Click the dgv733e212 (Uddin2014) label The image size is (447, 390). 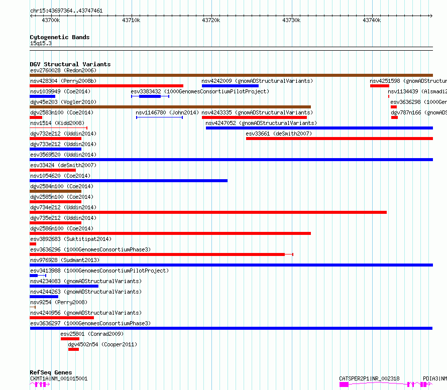click(63, 144)
